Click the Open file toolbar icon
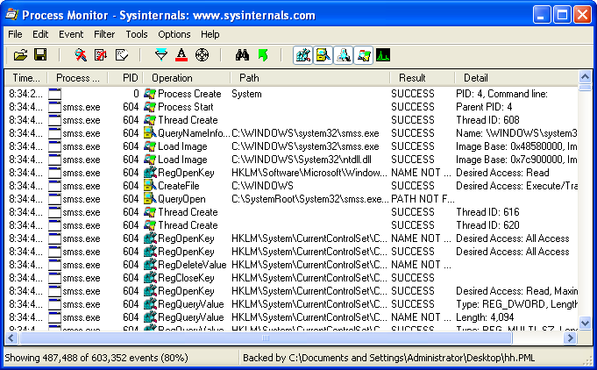The image size is (597, 370). (21, 55)
